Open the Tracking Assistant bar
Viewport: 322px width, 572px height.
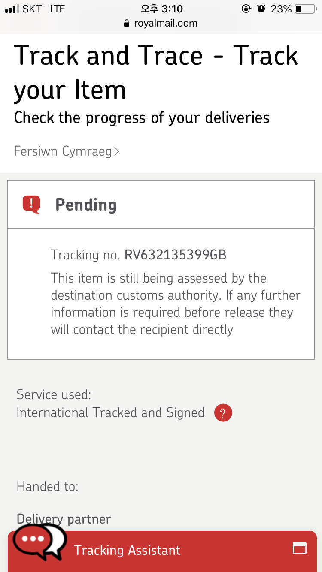tap(162, 551)
